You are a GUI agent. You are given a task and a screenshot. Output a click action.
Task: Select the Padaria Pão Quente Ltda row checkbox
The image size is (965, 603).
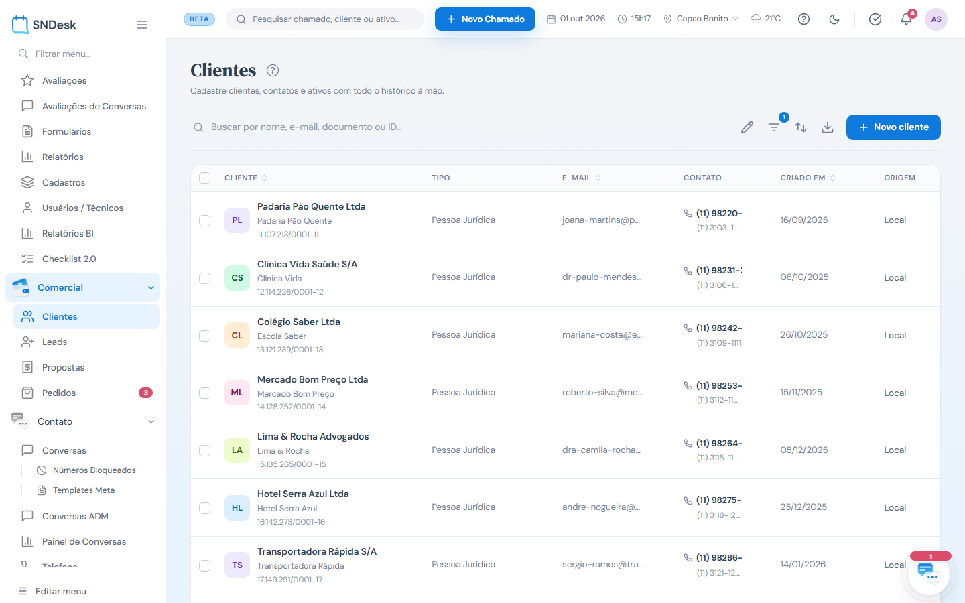[x=205, y=220]
